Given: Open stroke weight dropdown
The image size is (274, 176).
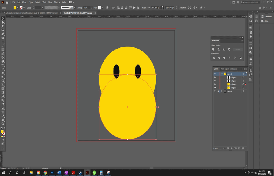Looking at the screenshot, I should coord(42,8).
